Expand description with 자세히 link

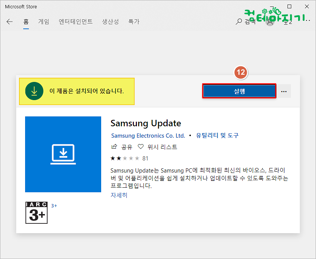pos(119,195)
